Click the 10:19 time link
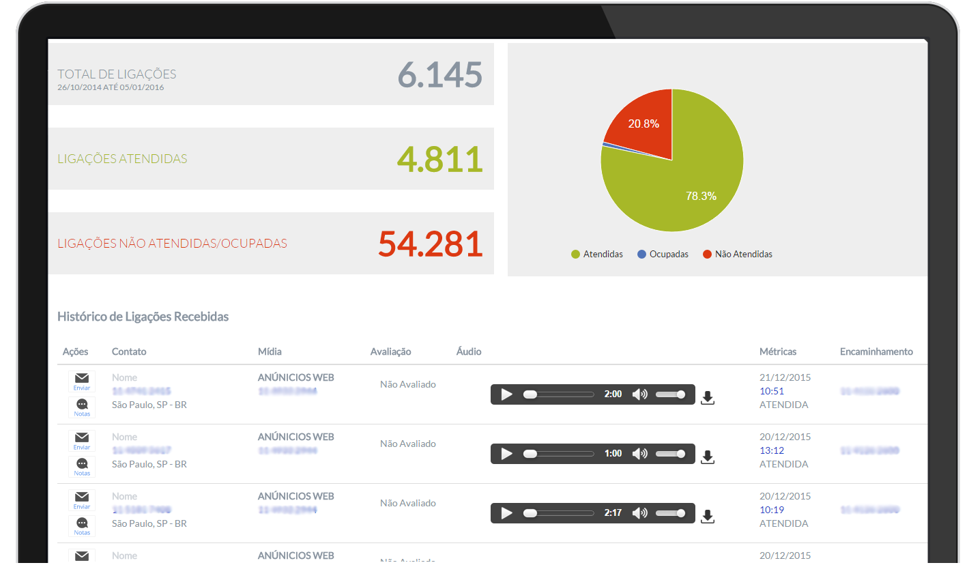Image resolution: width=969 pixels, height=578 pixels. pyautogui.click(x=772, y=510)
